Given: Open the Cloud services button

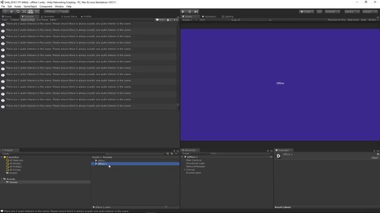Looking at the screenshot, I should 319,12.
